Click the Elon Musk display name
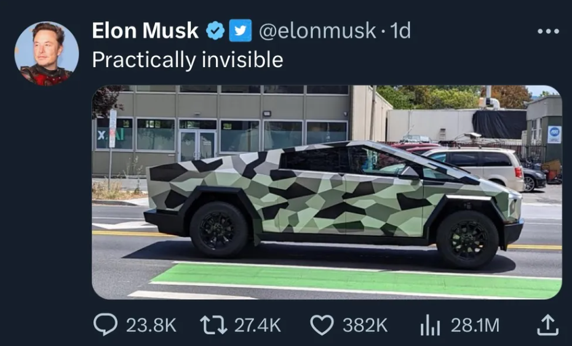This screenshot has height=346, width=572. pos(145,30)
